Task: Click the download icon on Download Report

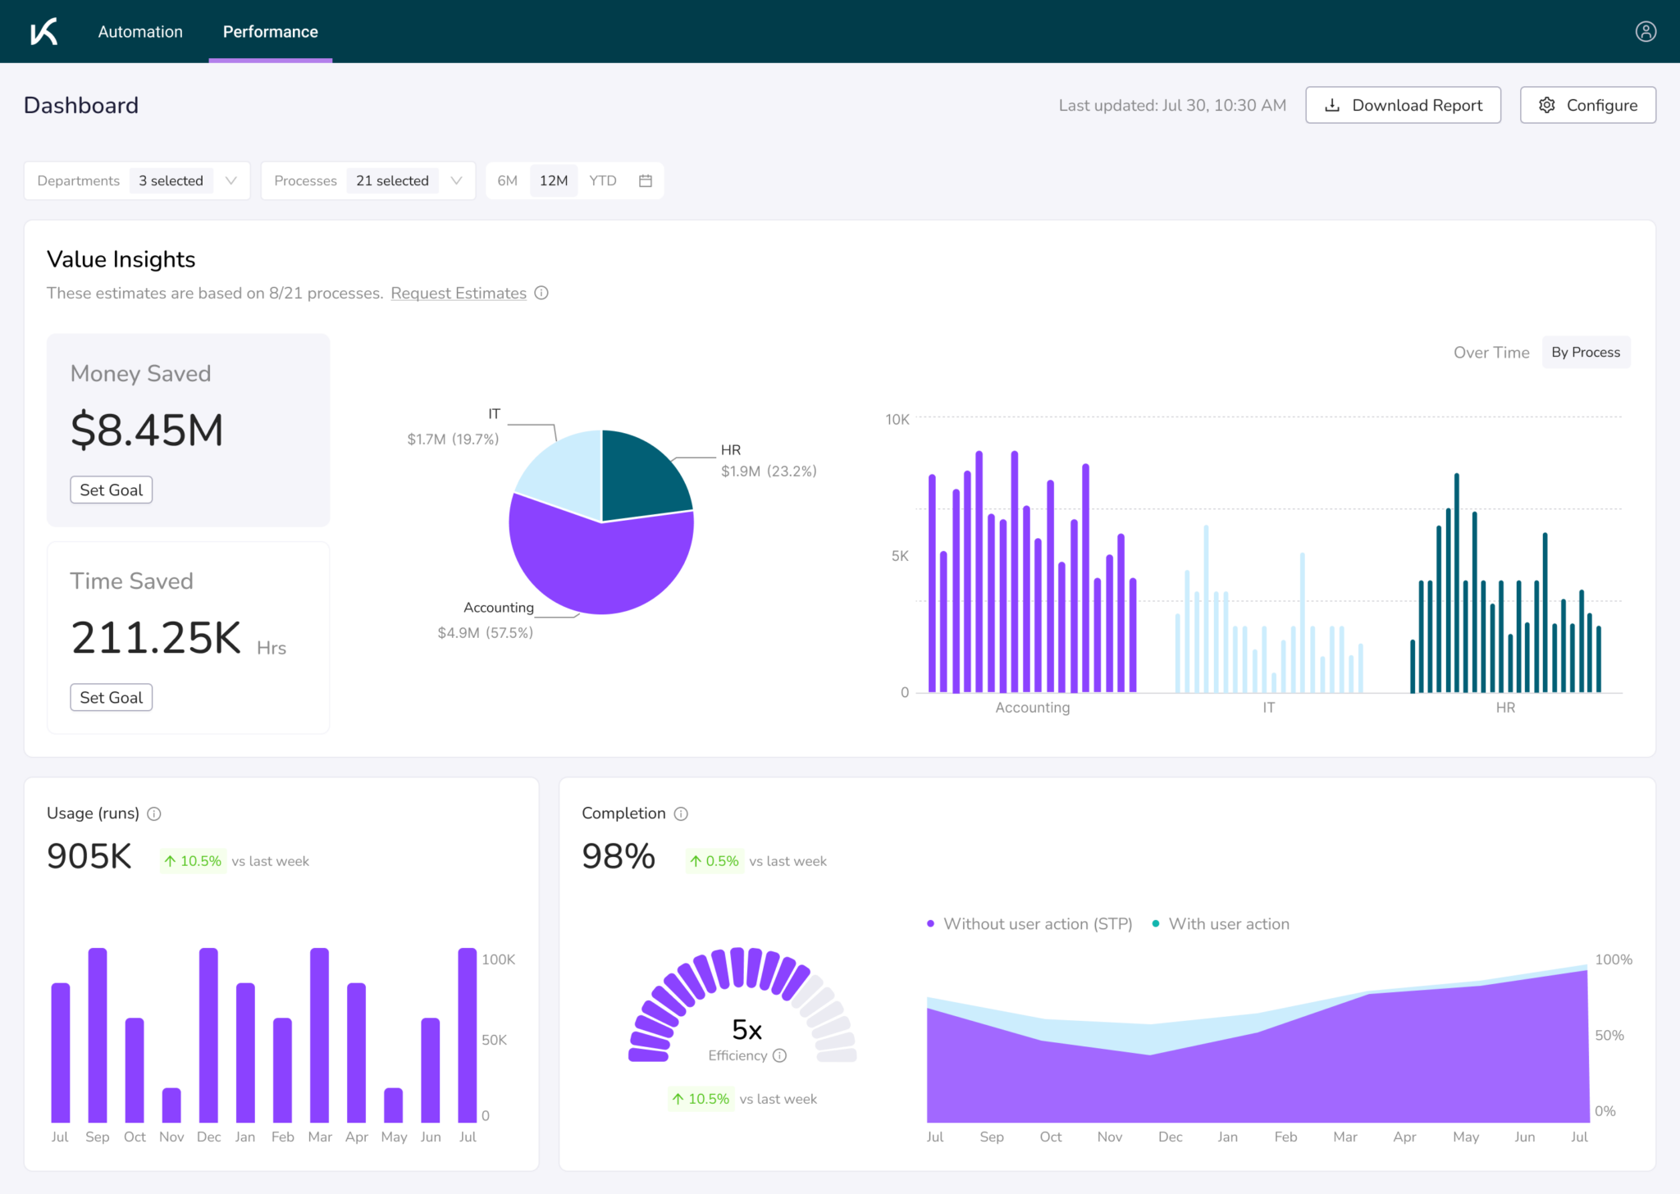Action: [1333, 105]
